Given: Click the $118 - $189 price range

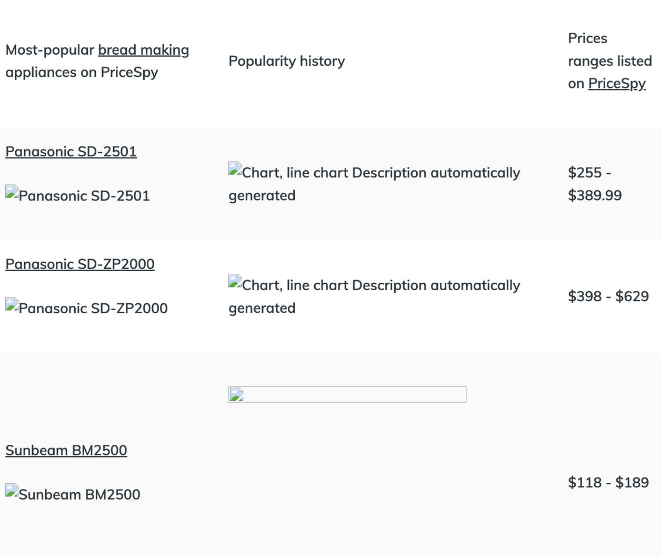Looking at the screenshot, I should click(608, 483).
